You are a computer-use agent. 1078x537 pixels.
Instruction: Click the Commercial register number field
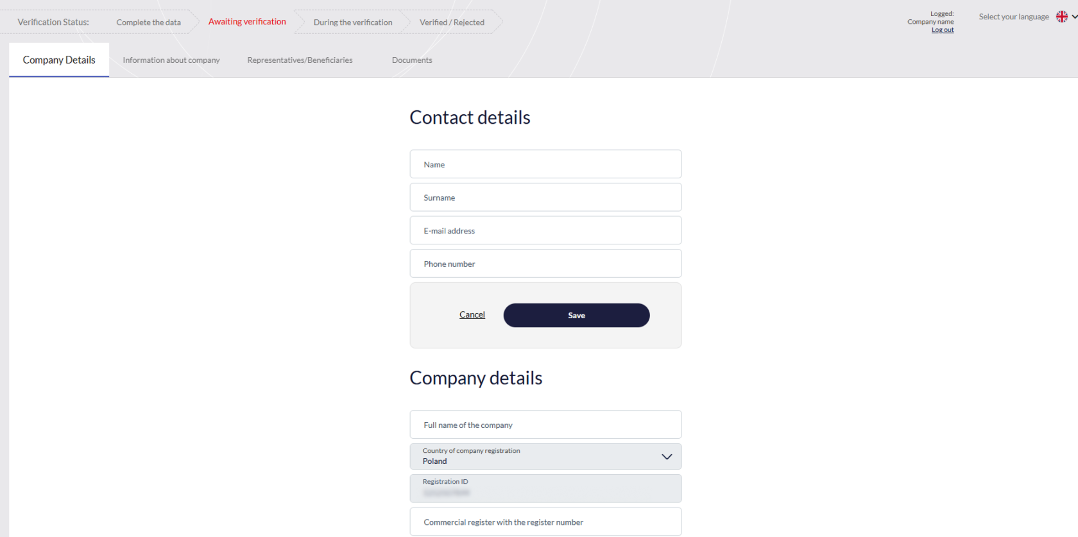tap(545, 522)
